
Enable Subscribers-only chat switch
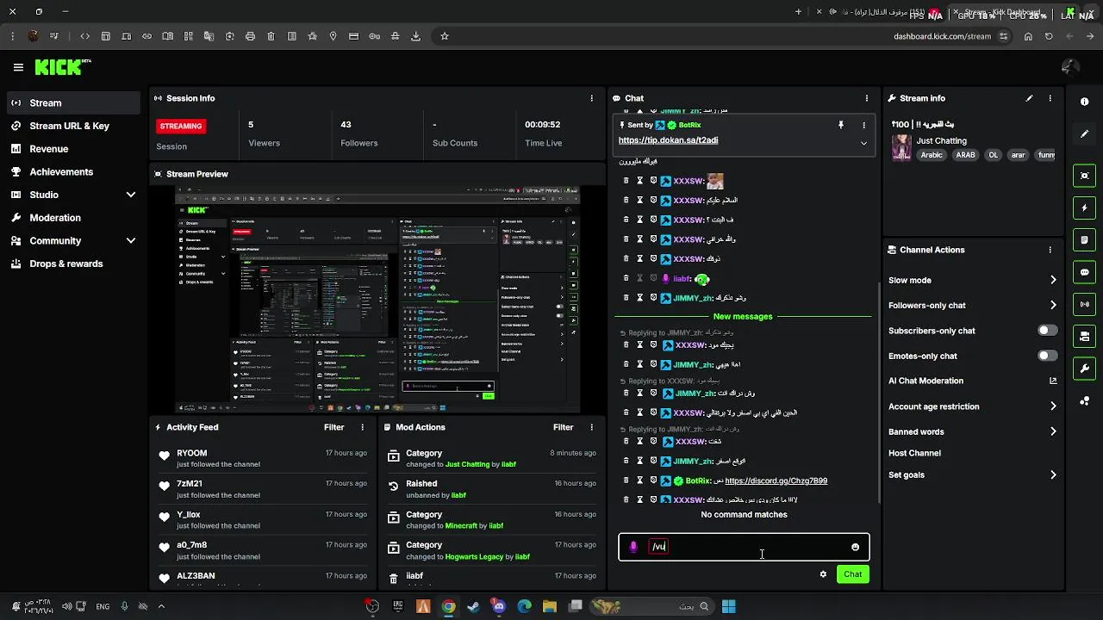1047,331
